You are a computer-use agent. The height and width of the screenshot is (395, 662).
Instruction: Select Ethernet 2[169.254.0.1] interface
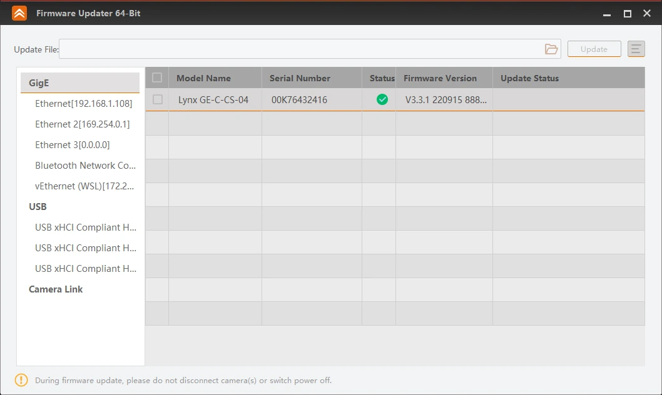83,124
